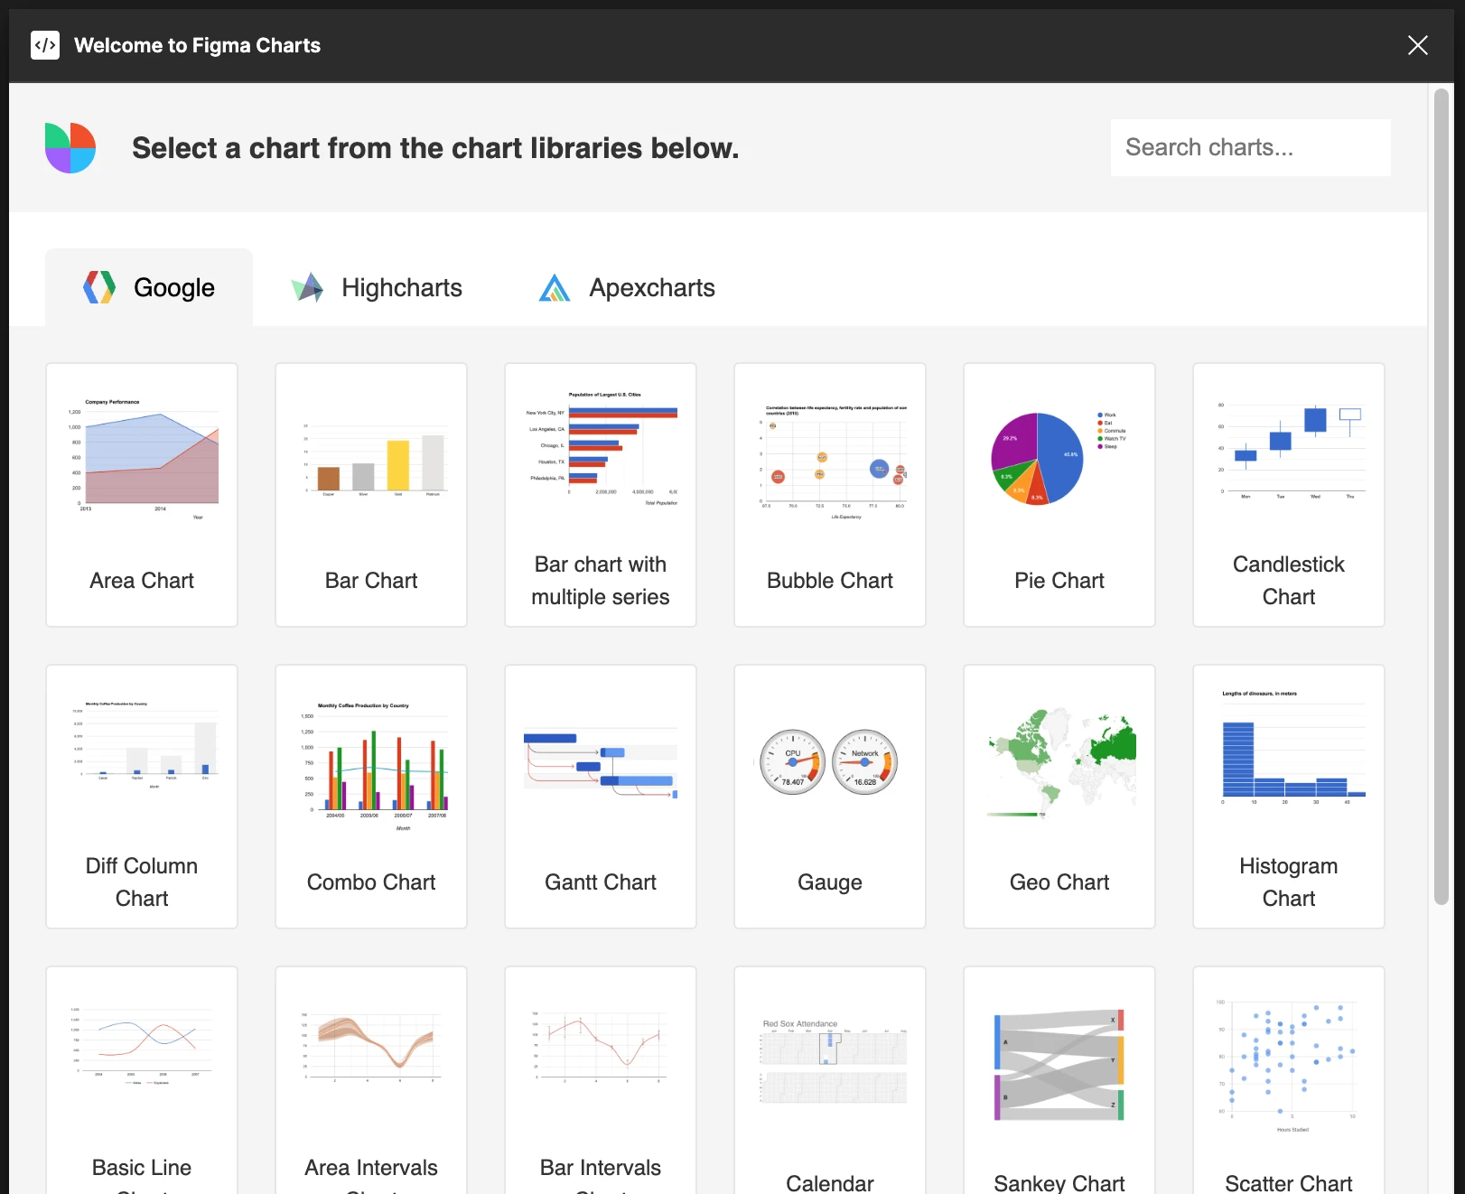Click the Highcharts logo icon
Screen dimensions: 1465x1194
307,287
